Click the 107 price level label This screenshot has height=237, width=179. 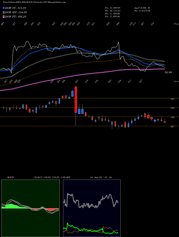pos(173,127)
